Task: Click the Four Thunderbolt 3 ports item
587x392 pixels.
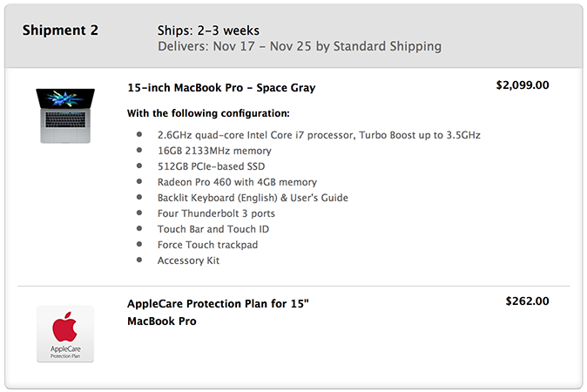Action: click(x=216, y=213)
